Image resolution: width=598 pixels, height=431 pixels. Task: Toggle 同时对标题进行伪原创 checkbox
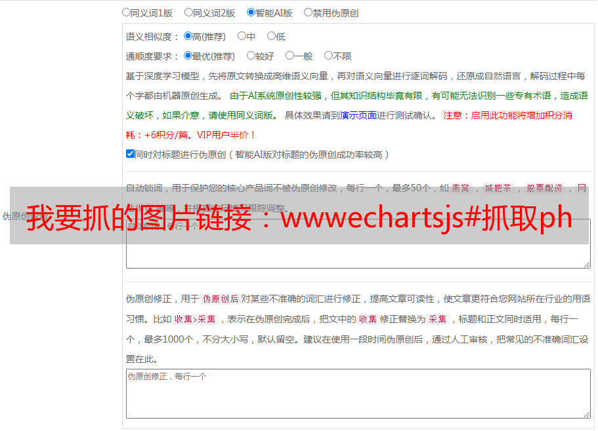(130, 154)
